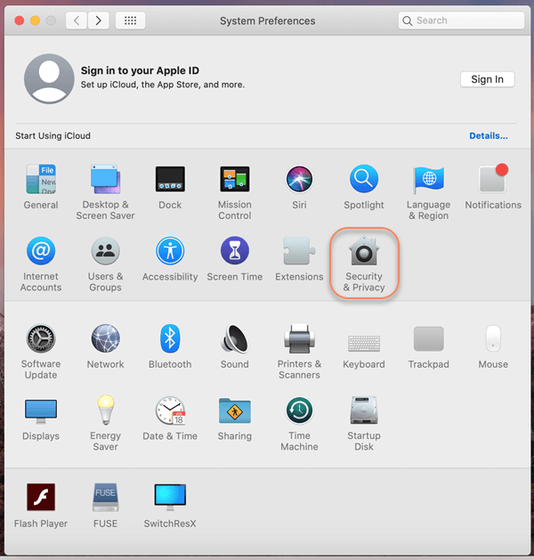Close the System Preferences window
Image resolution: width=534 pixels, height=560 pixels.
point(20,20)
